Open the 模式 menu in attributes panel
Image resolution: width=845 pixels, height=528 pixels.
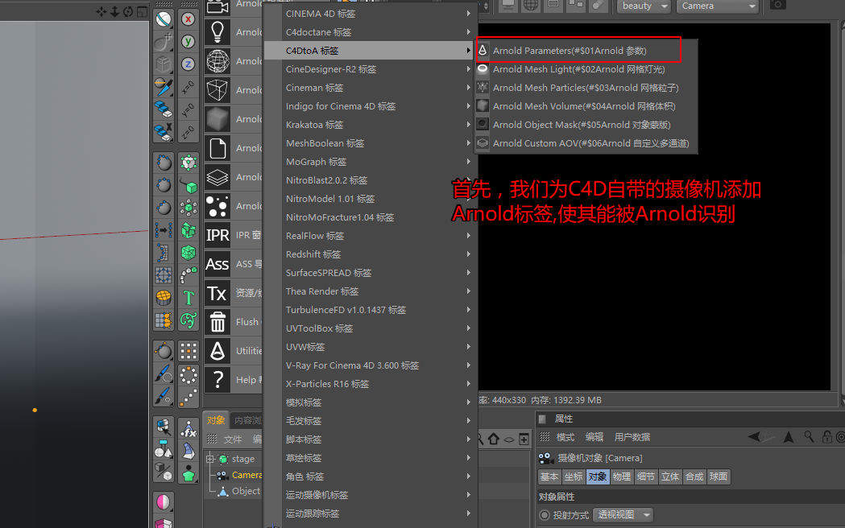[x=565, y=437]
